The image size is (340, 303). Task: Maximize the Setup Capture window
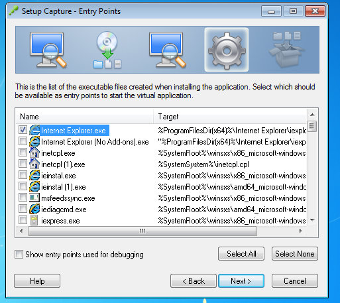(293, 11)
